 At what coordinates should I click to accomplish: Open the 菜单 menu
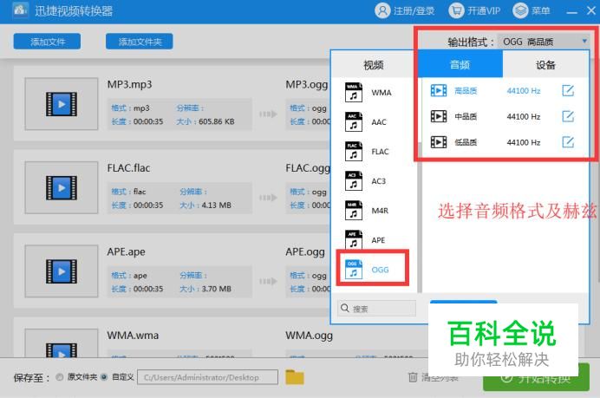(541, 10)
